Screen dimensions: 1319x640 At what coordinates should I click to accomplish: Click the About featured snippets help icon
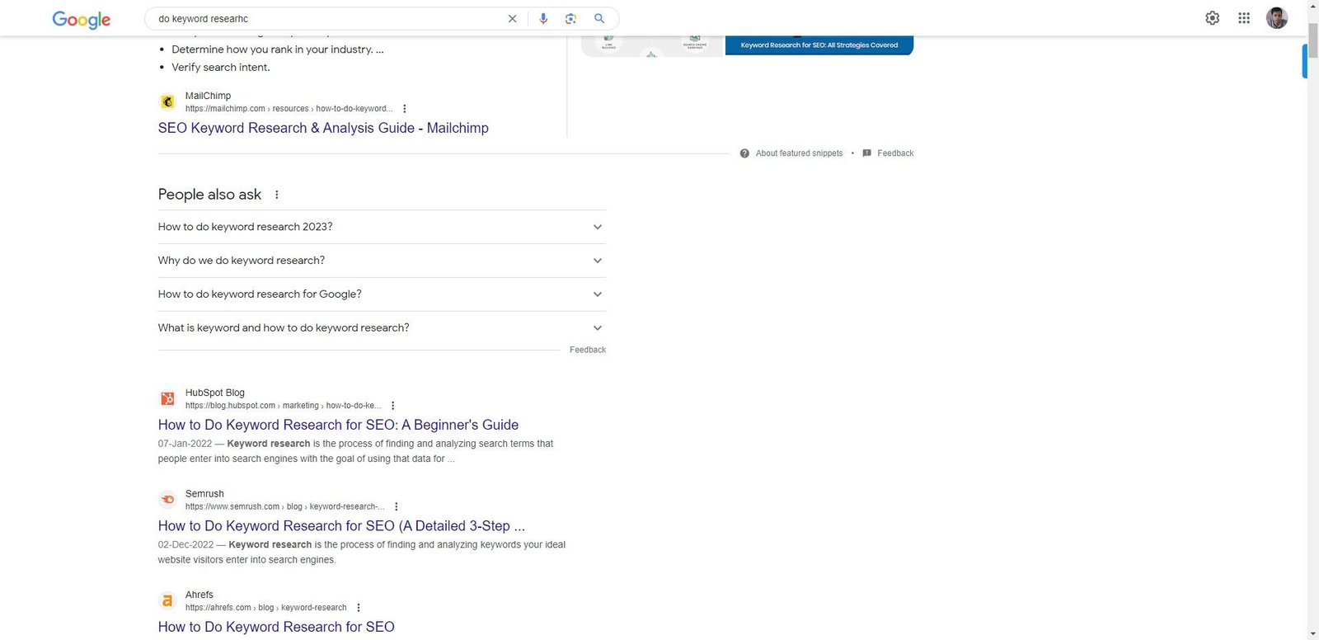pyautogui.click(x=744, y=153)
